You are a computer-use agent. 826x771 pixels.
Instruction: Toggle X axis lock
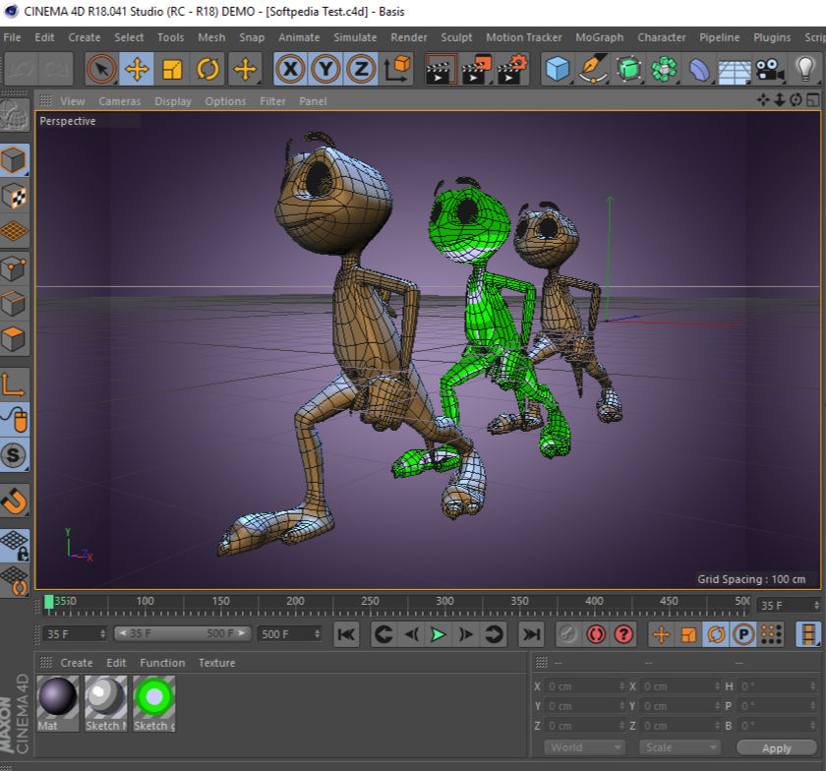(290, 69)
